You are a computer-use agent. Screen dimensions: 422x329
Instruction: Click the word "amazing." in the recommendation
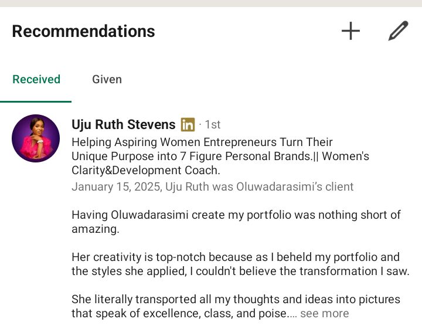[95, 229]
